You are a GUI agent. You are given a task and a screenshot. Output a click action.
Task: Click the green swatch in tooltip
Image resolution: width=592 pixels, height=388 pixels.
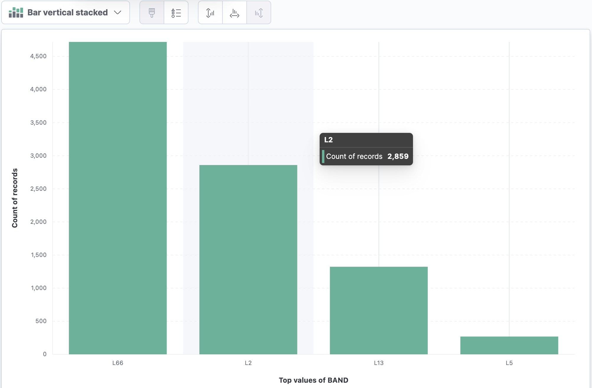tap(323, 156)
